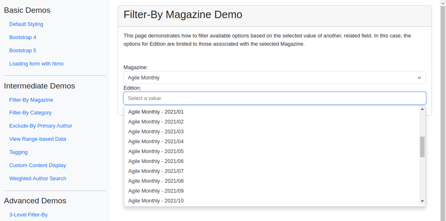Choose Agile Monthly - 2021/09 edition
The width and height of the screenshot is (446, 221).
(272, 191)
